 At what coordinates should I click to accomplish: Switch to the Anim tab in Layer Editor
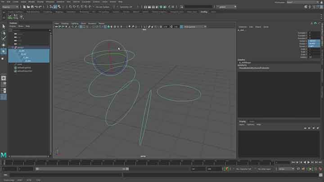click(252, 121)
